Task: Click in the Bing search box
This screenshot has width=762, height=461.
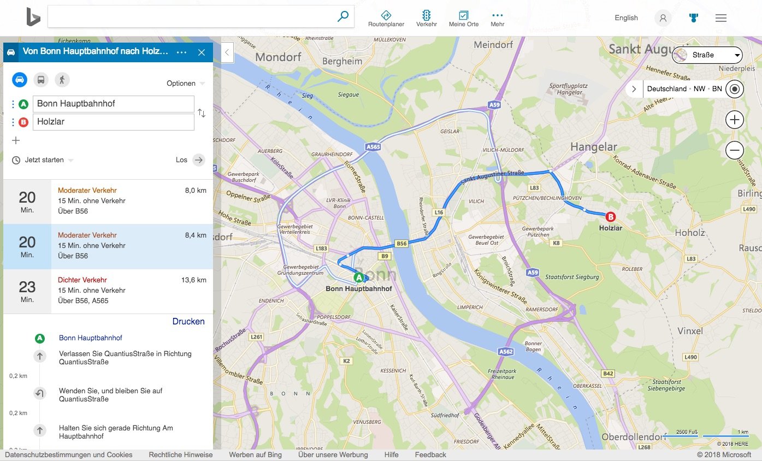Action: (x=191, y=16)
